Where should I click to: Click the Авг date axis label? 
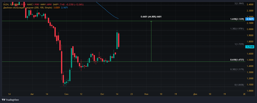[32, 94]
